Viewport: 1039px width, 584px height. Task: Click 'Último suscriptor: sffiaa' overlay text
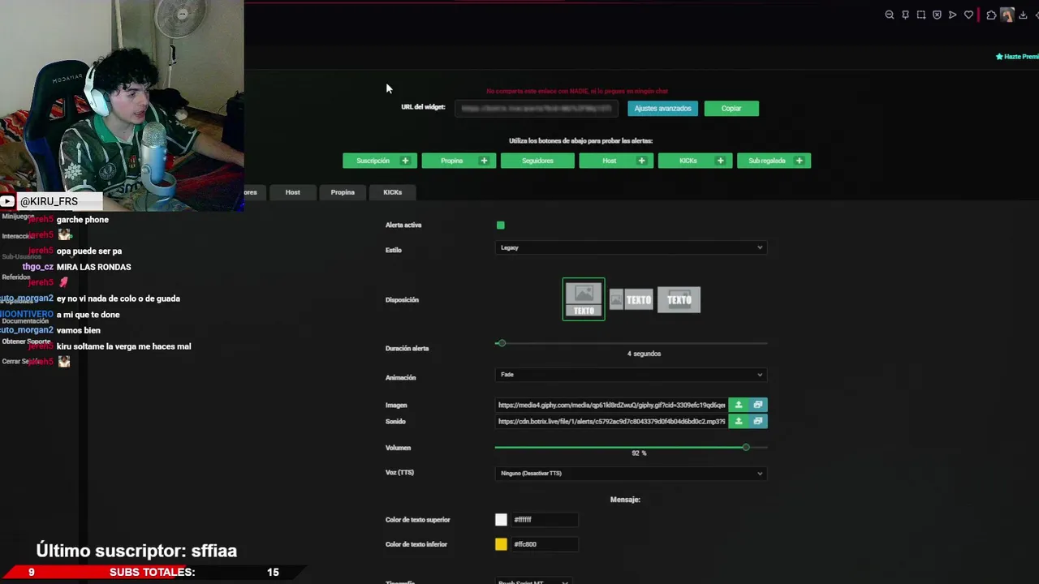coord(136,551)
